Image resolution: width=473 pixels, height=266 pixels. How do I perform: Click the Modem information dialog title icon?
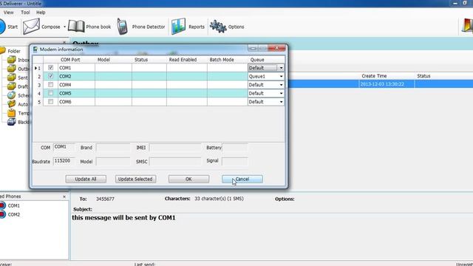coord(35,50)
